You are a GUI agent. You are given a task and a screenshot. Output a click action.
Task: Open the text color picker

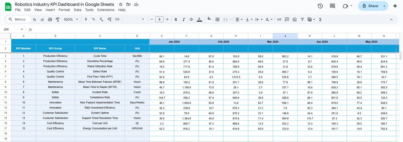coord(199,19)
